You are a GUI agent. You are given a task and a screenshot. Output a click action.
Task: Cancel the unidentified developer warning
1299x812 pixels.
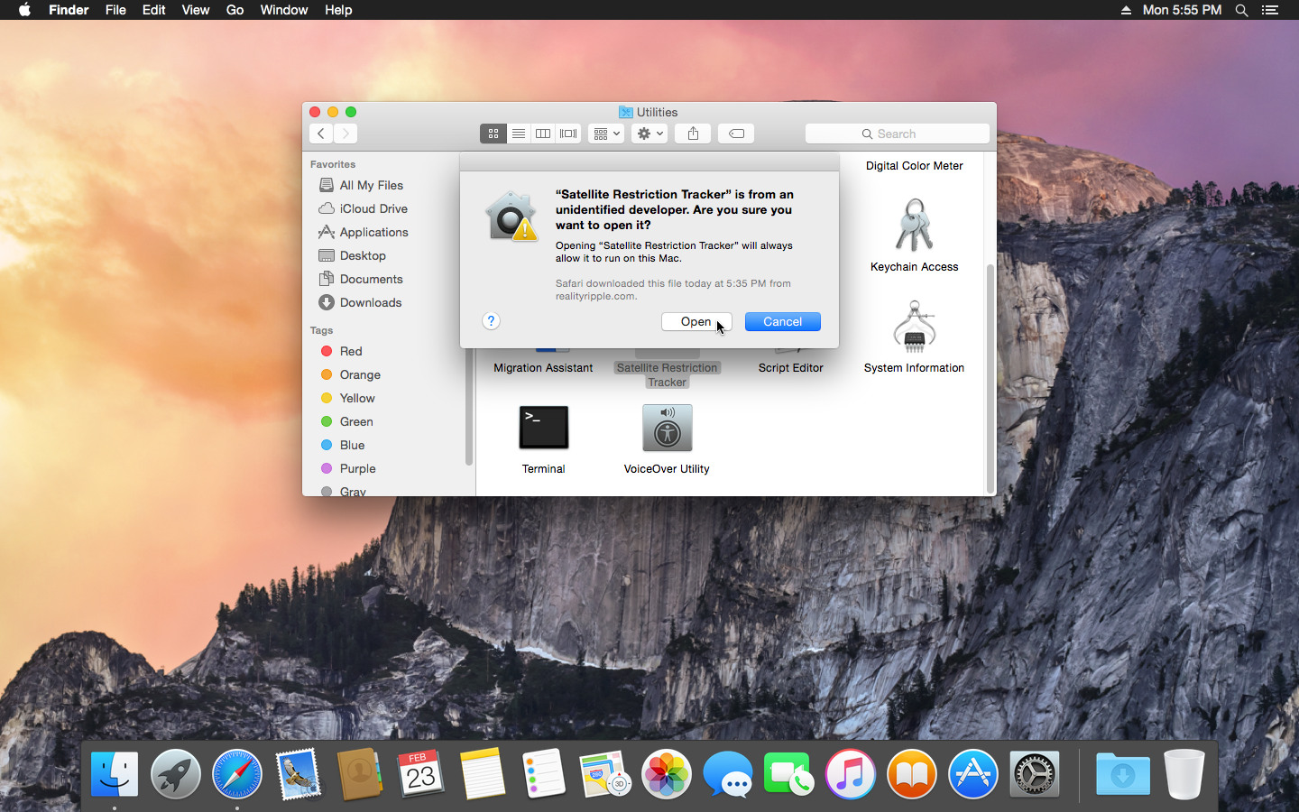click(x=781, y=321)
